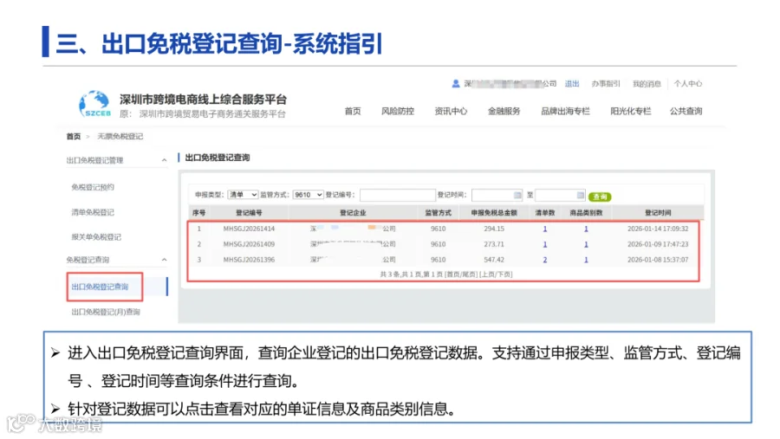Click registration number MHSGJ20261396
Image resolution: width=780 pixels, height=439 pixels.
[x=249, y=260]
